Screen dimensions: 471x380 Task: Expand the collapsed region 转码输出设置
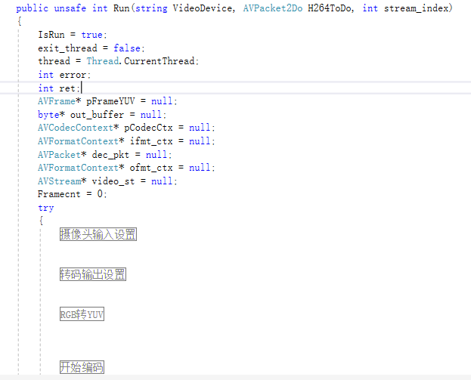(93, 274)
